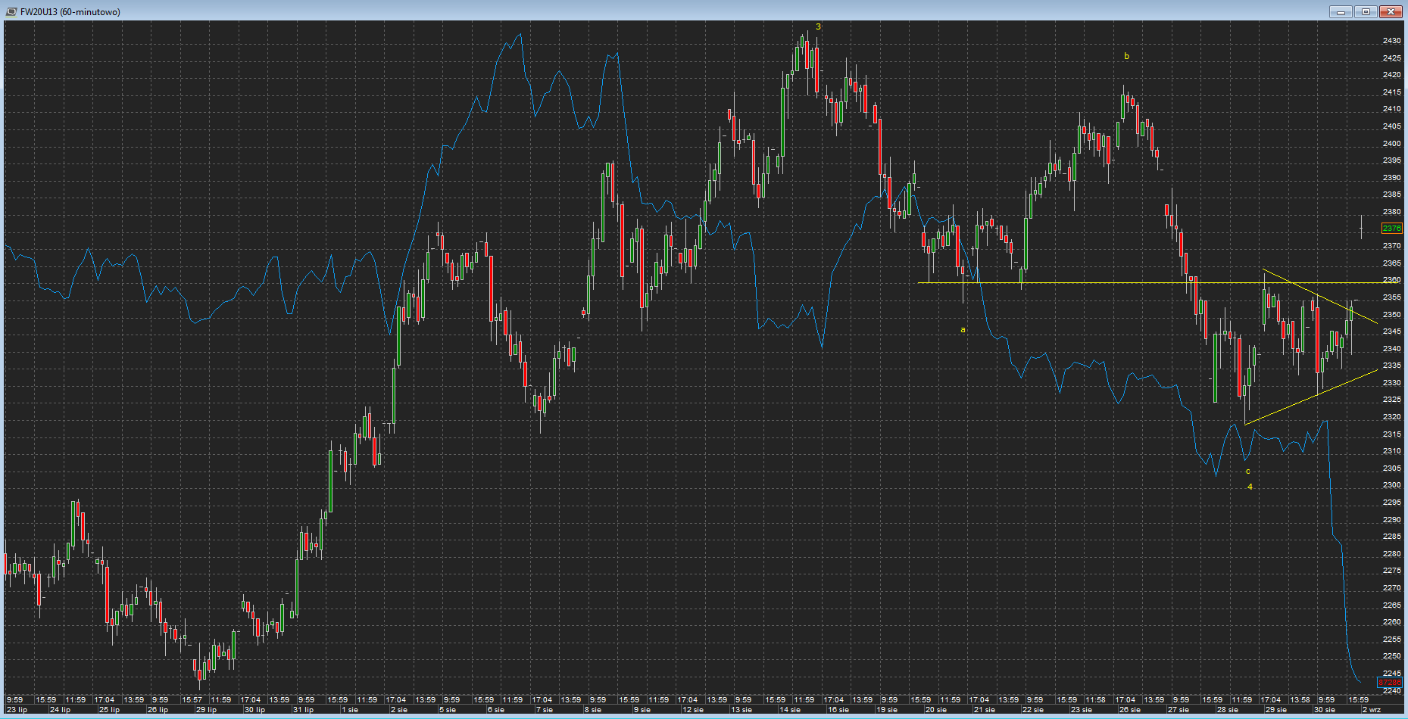
Task: Select the yellow wave label "4"
Action: (x=1250, y=487)
